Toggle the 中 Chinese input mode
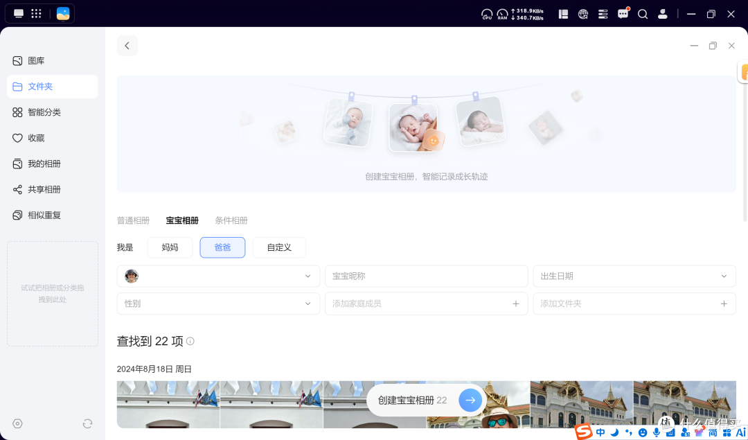Image resolution: width=748 pixels, height=440 pixels. (x=600, y=432)
